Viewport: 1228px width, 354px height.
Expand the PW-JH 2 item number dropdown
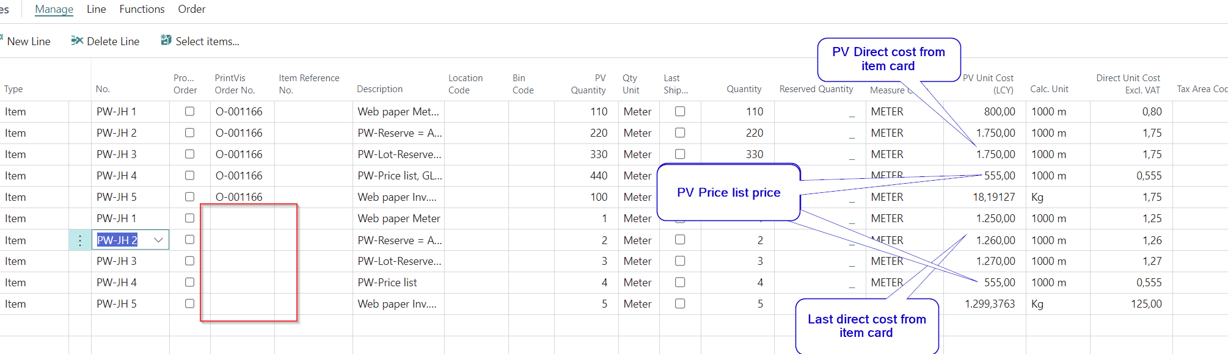point(158,240)
